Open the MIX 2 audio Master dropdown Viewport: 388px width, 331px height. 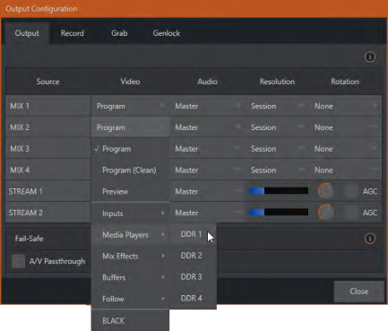[208, 127]
